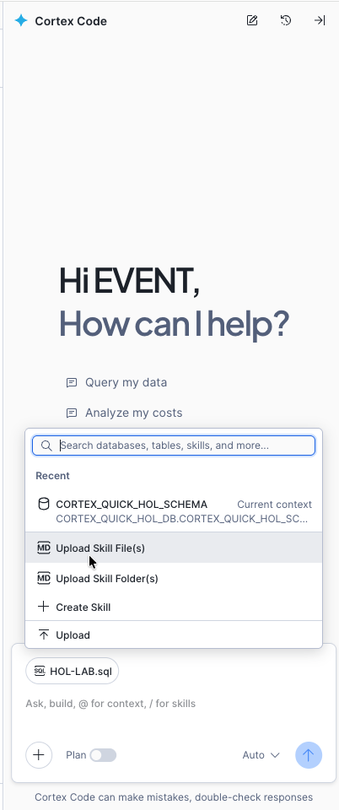Click the HOL-LAB.sql attachment chip

click(73, 671)
